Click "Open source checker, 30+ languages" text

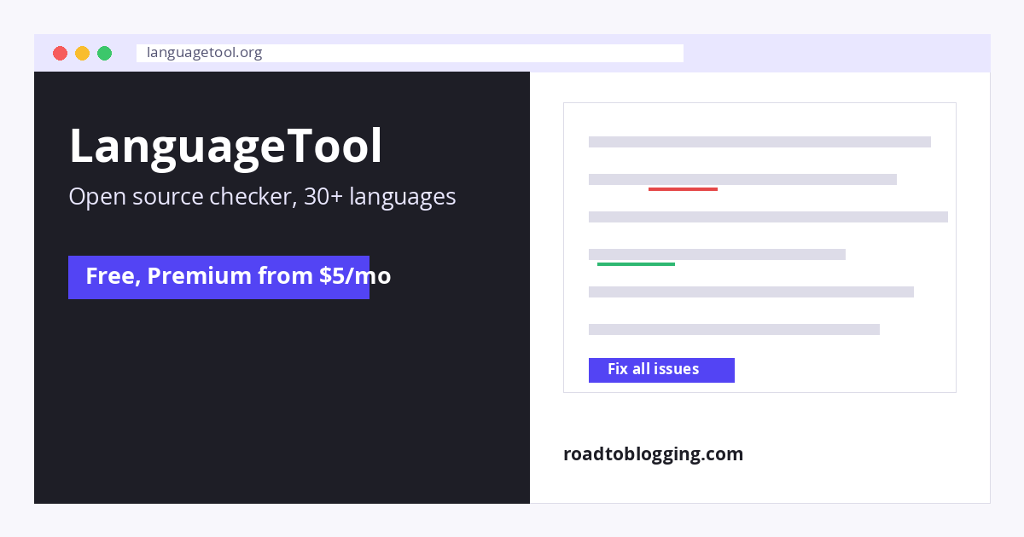pos(262,197)
